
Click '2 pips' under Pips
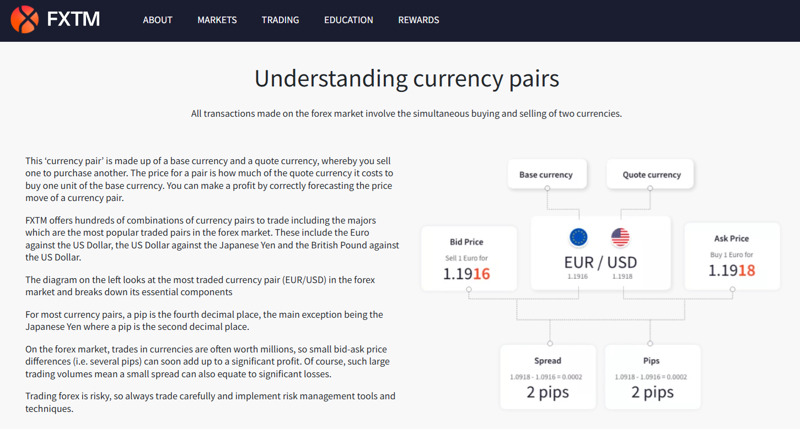pos(652,392)
